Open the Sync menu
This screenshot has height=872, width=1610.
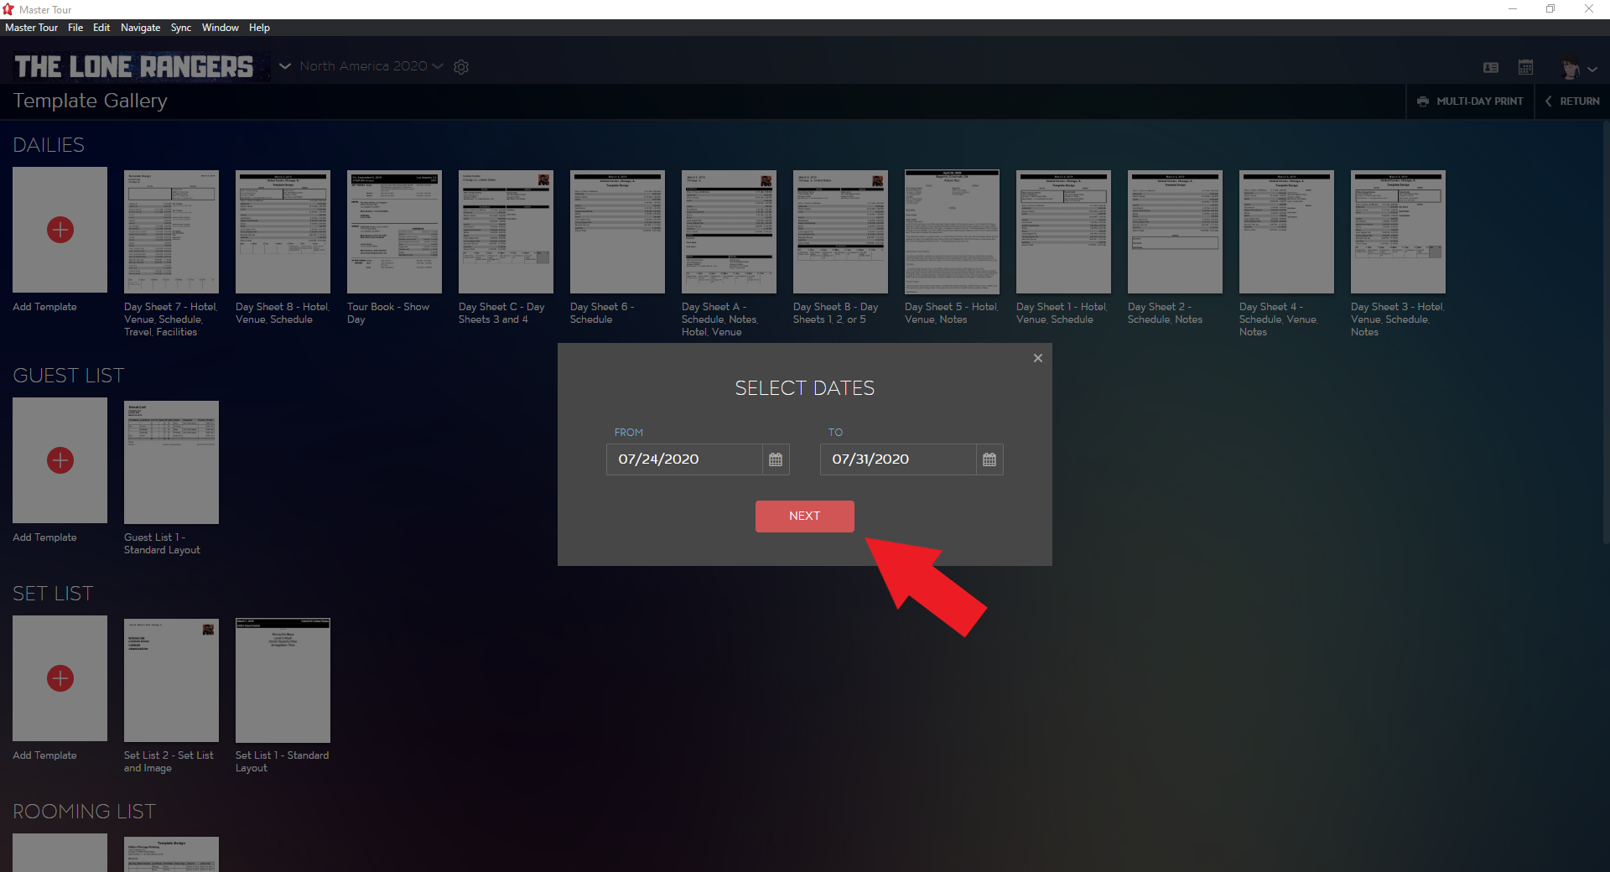click(181, 28)
